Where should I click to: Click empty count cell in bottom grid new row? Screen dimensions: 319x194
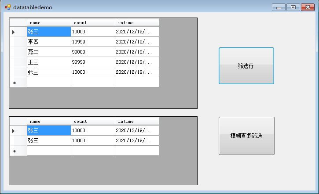pos(93,151)
